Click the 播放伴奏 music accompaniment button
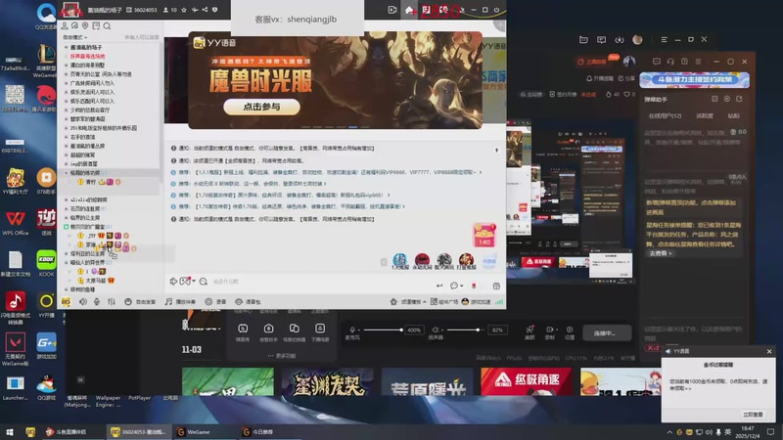The height and width of the screenshot is (440, 783). (x=180, y=302)
